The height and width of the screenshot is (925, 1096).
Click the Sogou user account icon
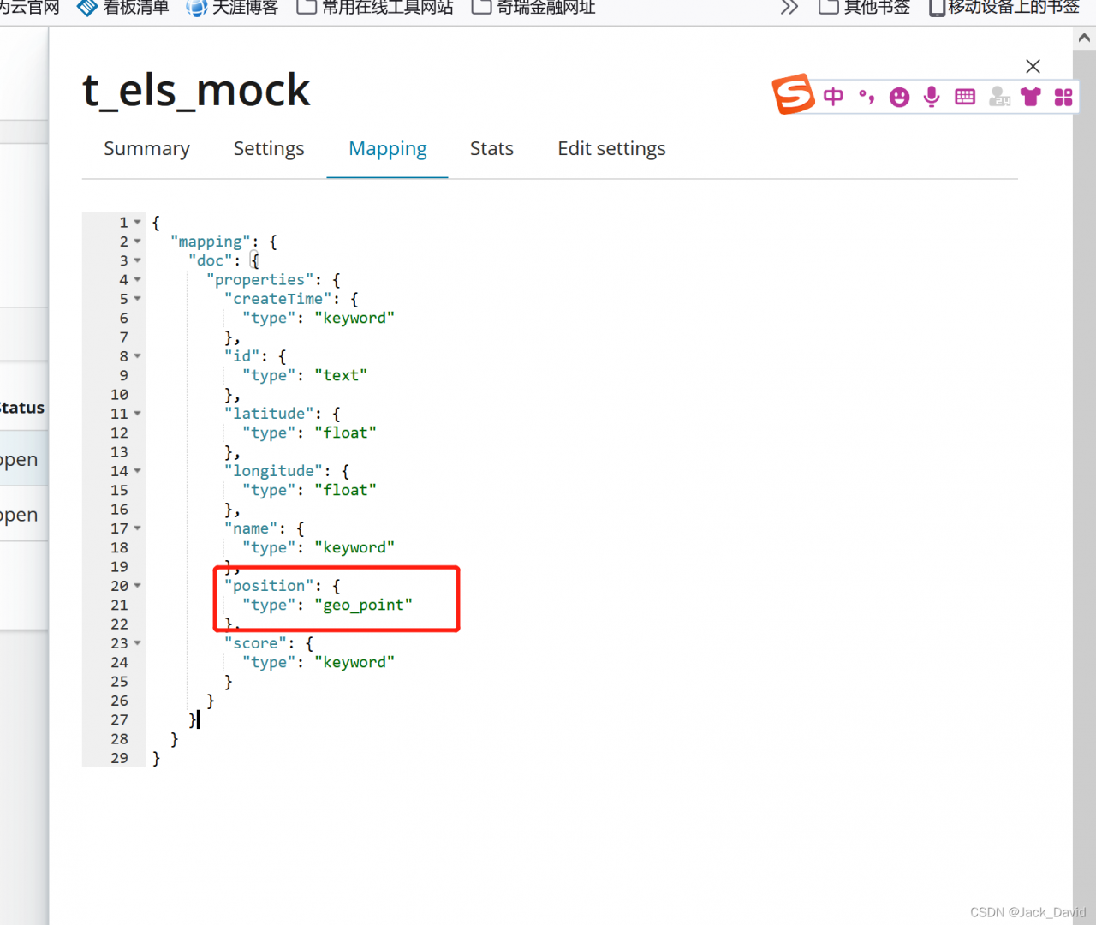(998, 97)
